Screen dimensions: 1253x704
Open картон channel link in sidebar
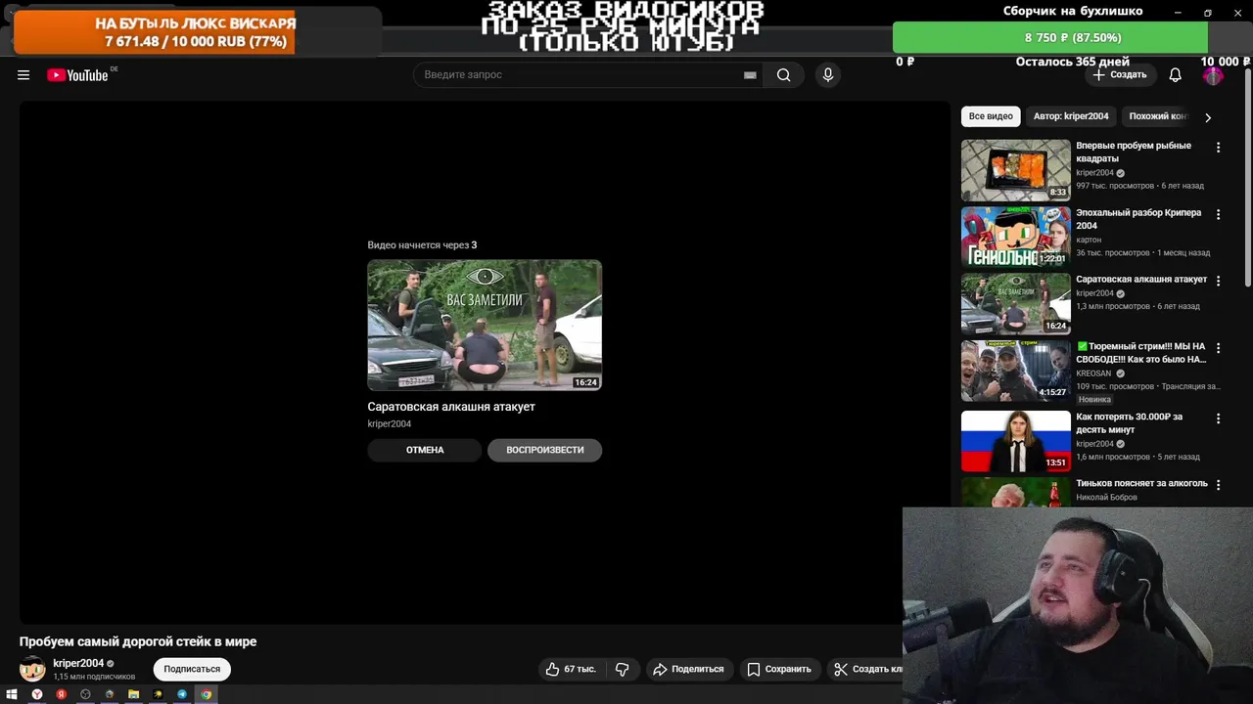1089,240
